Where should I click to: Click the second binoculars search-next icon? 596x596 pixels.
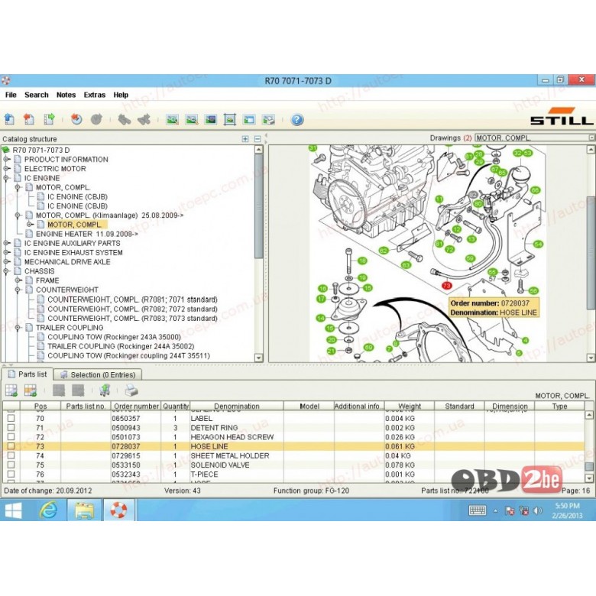point(144,119)
